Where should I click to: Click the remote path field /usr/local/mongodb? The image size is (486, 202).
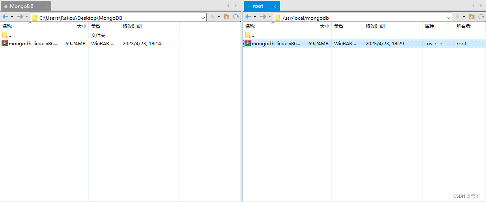click(362, 18)
